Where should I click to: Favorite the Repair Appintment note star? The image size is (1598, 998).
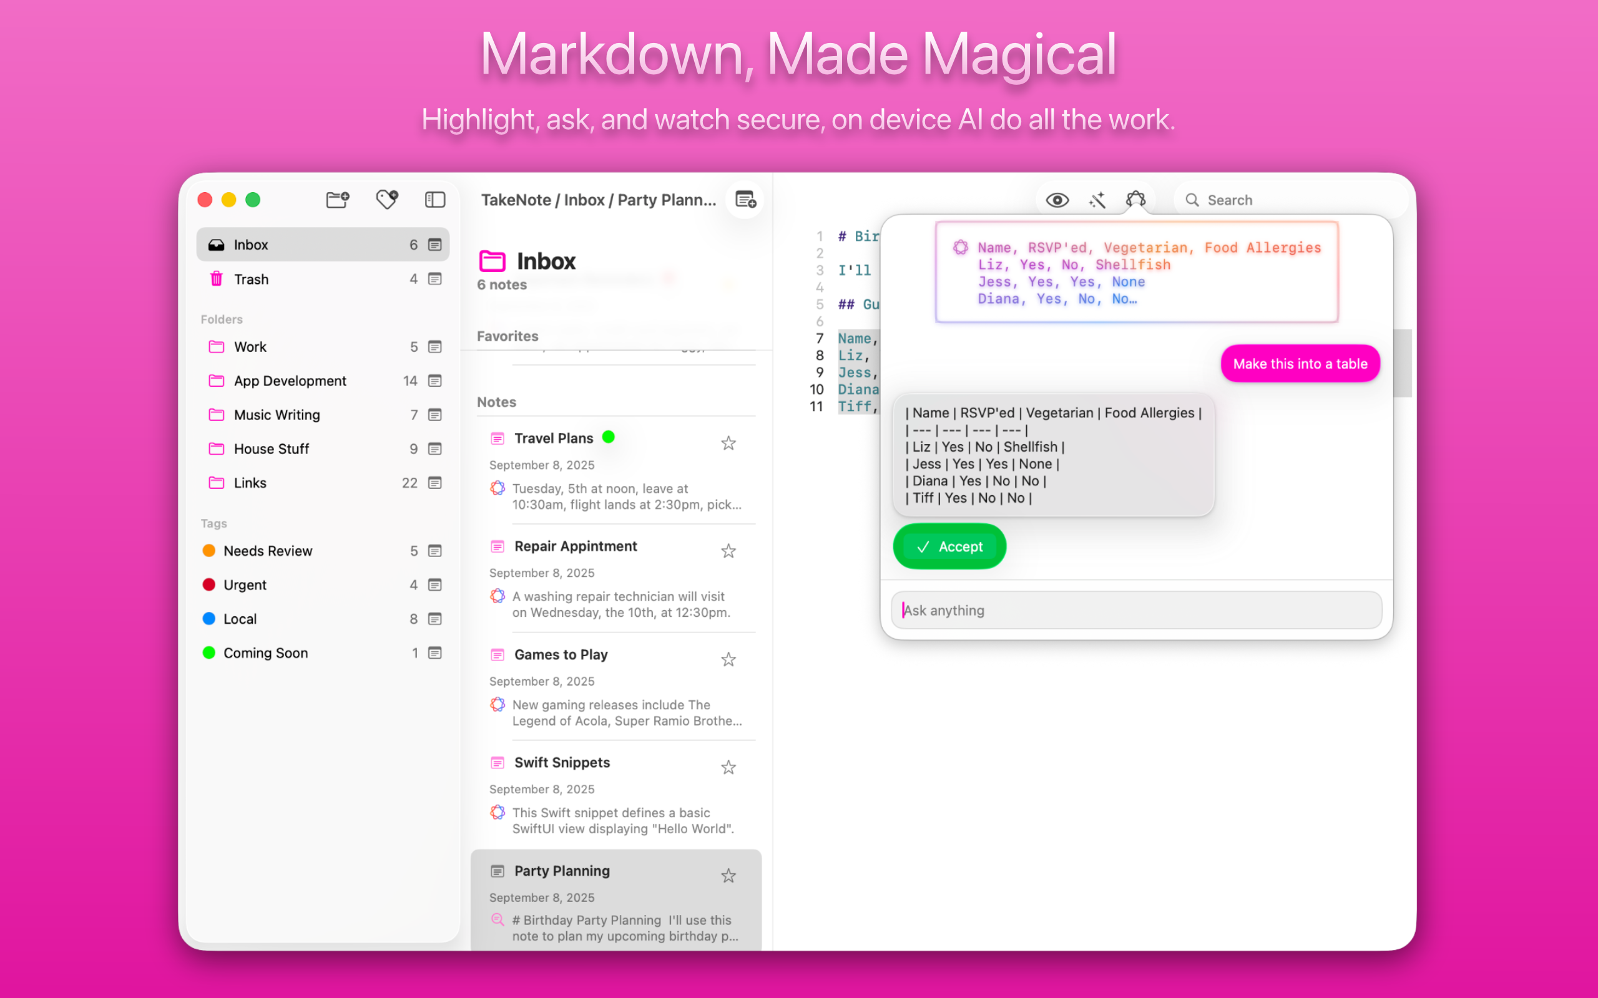click(x=728, y=551)
